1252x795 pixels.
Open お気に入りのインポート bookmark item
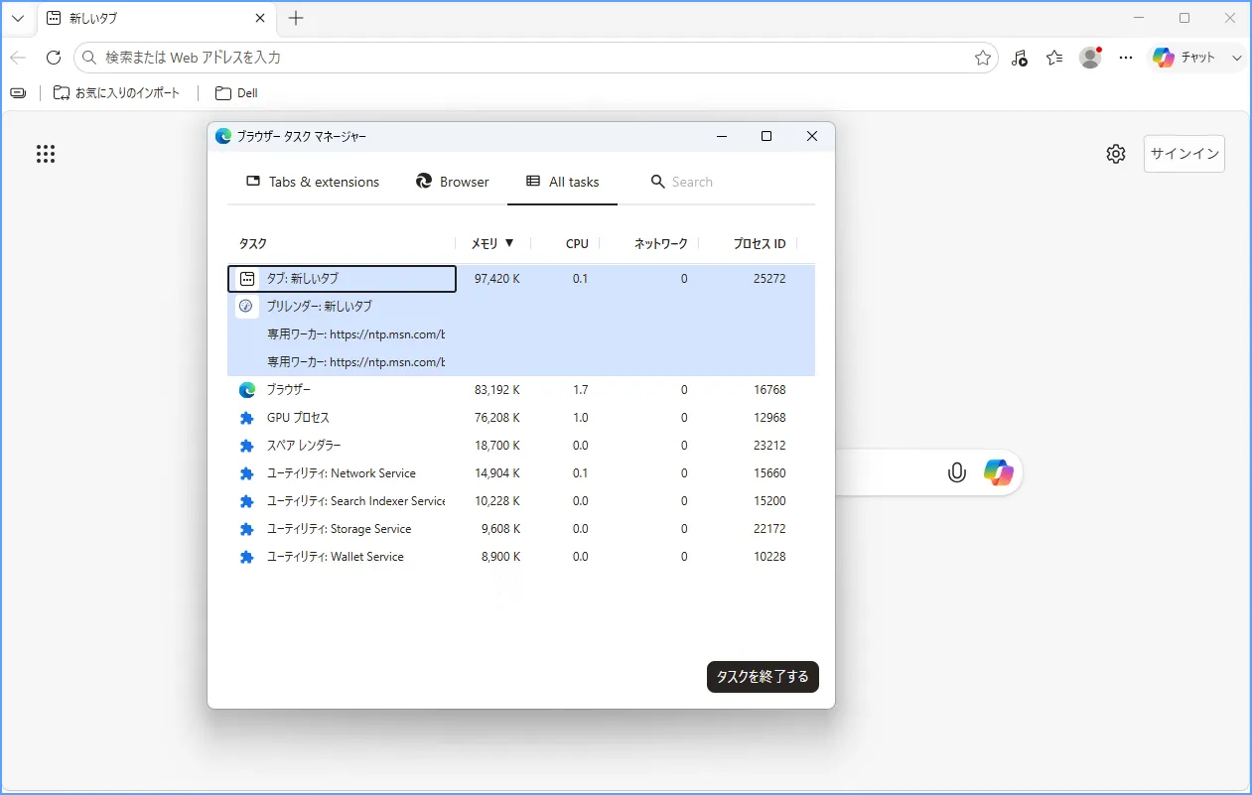(116, 92)
